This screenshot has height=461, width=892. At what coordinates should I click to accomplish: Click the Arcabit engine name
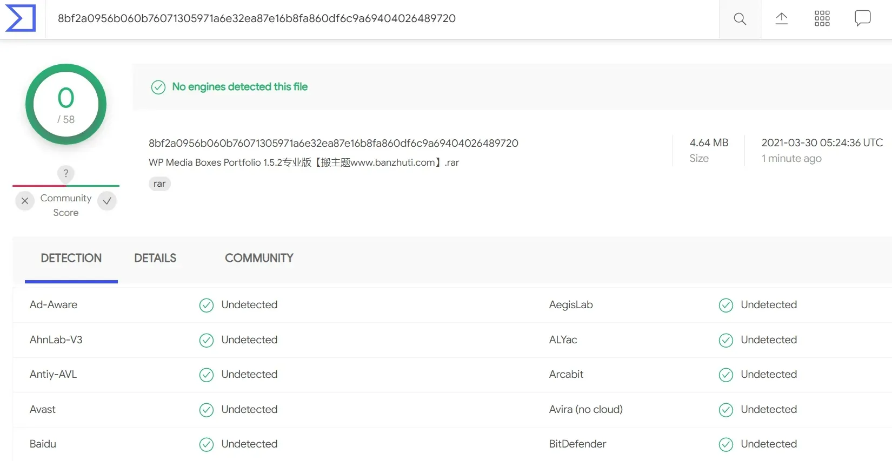pos(566,374)
